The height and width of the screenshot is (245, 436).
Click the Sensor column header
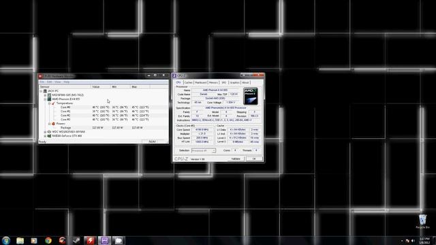[65, 87]
